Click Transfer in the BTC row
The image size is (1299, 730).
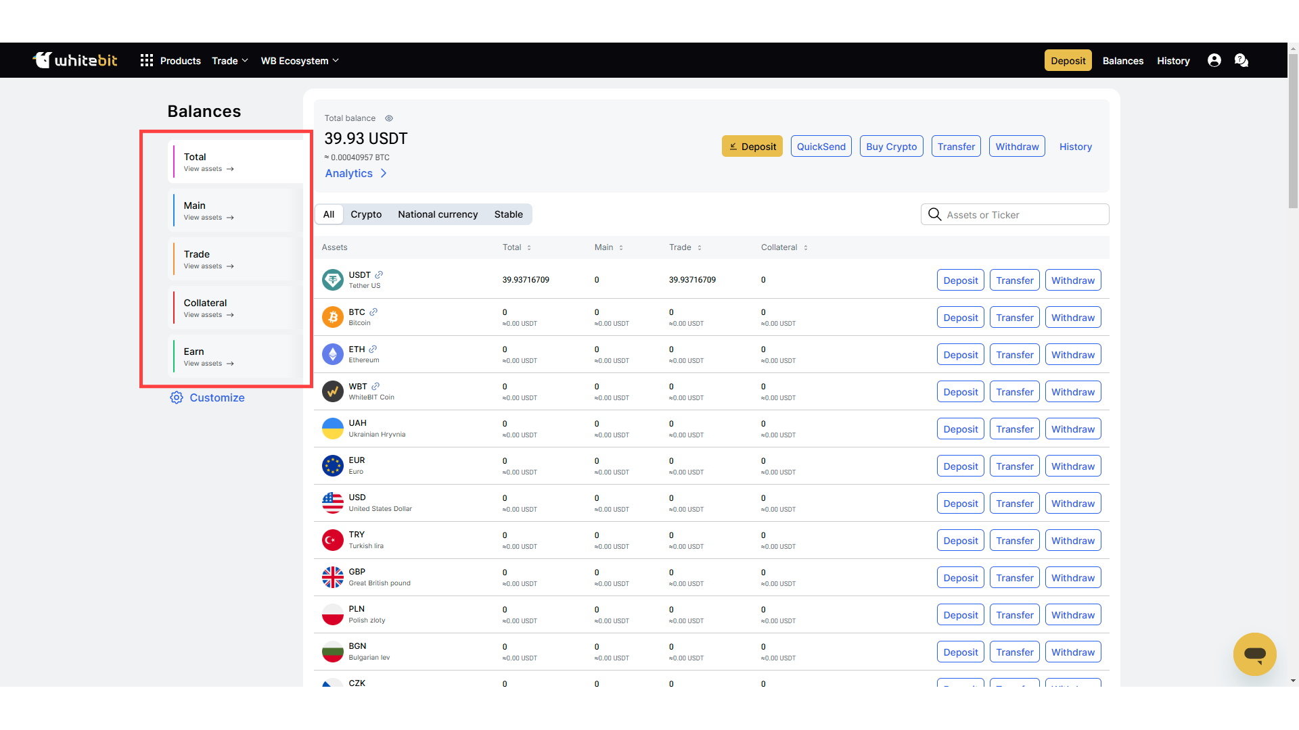click(1015, 317)
